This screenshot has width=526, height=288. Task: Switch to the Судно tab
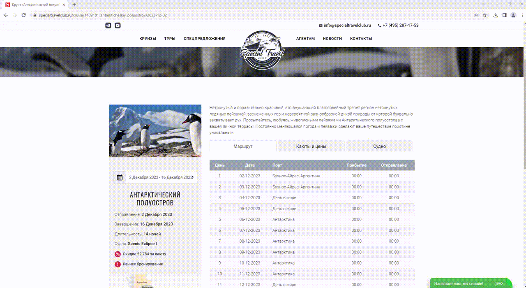[x=379, y=146]
